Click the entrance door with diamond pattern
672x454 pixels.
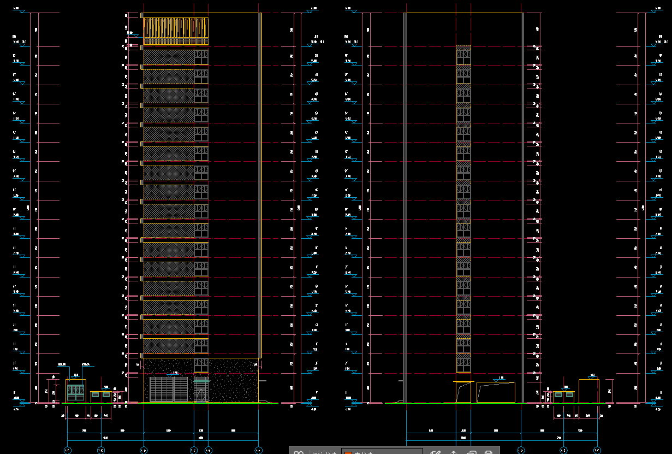pyautogui.click(x=201, y=391)
